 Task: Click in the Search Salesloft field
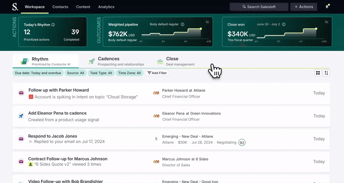click(x=259, y=7)
